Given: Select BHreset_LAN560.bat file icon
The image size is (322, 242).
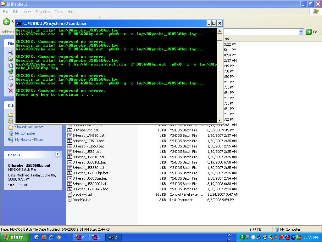Looking at the screenshot, I should [x=70, y=135].
